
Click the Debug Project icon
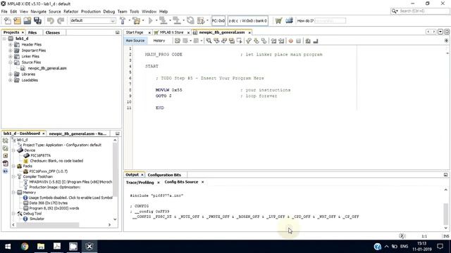[x=201, y=20]
